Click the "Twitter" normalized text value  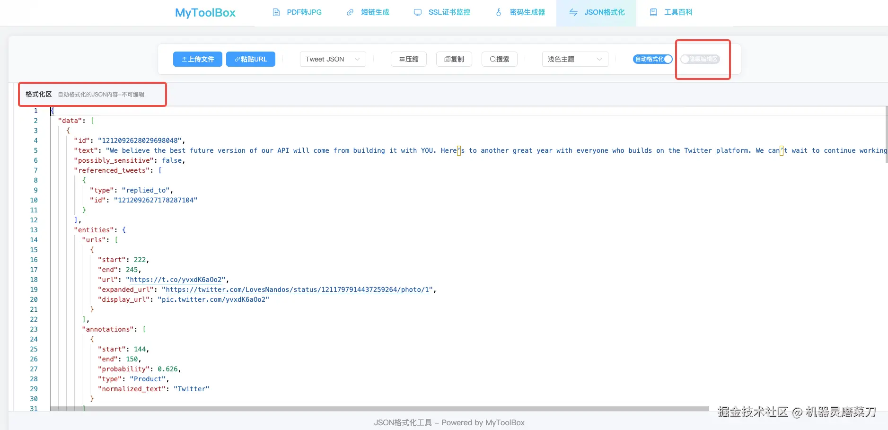(x=192, y=389)
